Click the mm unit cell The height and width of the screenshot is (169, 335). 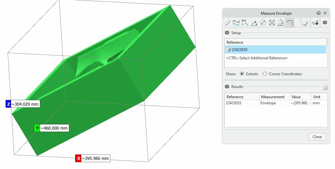tap(319, 103)
